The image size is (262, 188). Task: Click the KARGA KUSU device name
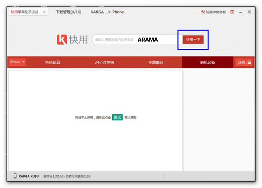click(x=29, y=176)
